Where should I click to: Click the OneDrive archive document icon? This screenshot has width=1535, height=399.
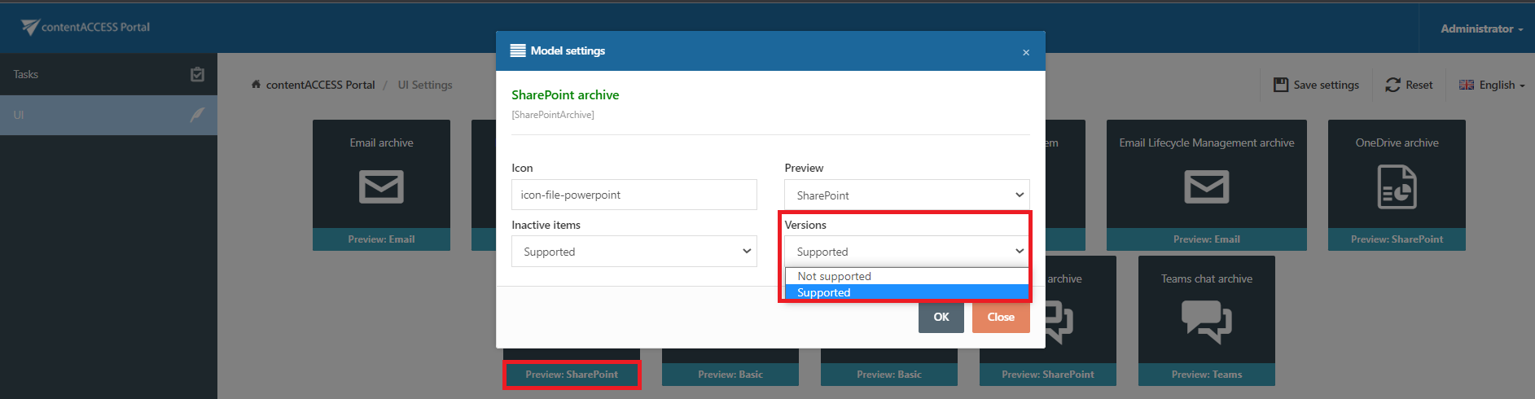click(1397, 186)
